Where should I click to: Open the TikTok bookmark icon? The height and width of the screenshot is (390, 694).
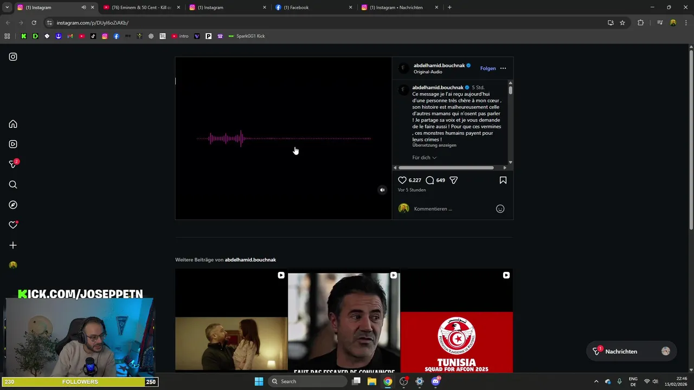point(93,36)
